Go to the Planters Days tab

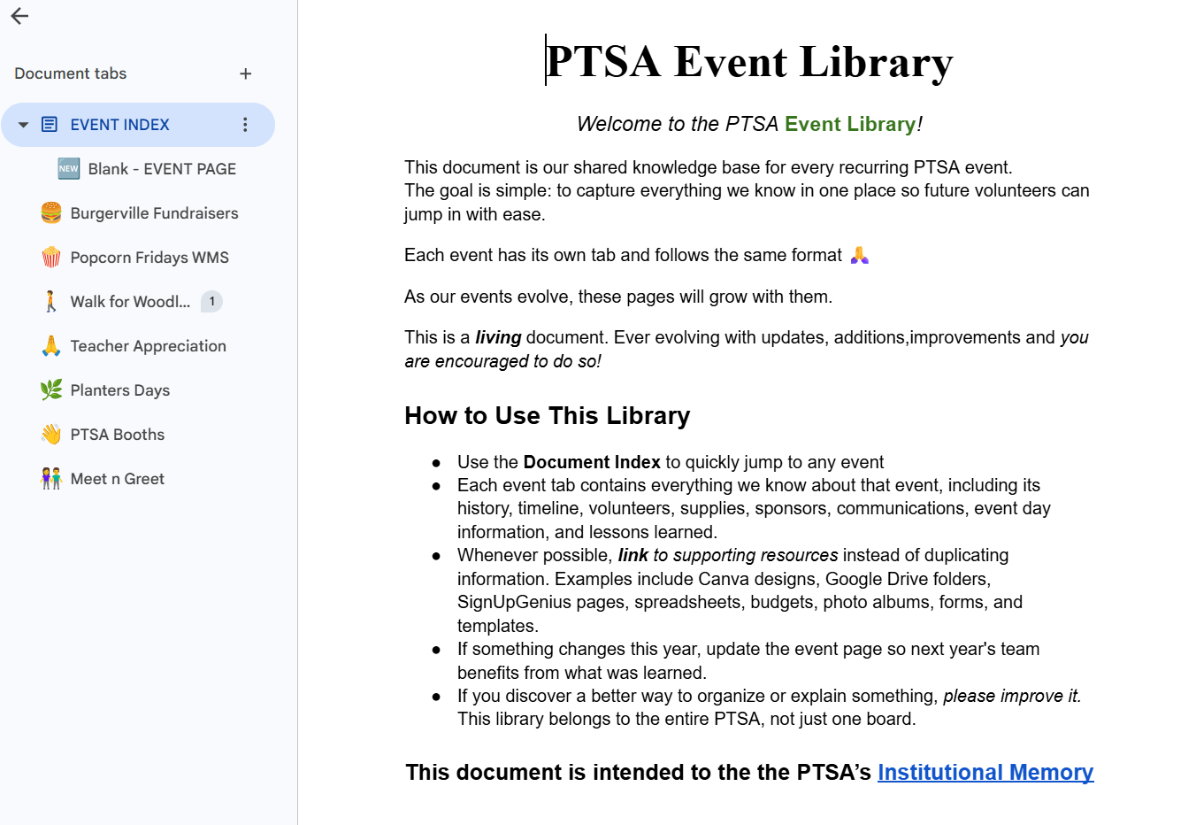119,390
